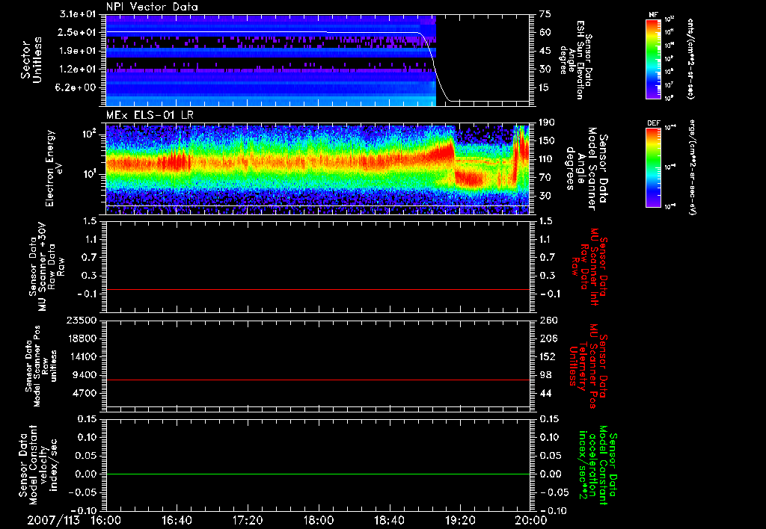Screen dimensions: 766x529
Task: Click the '14100' scanner position value
Action: pyautogui.click(x=82, y=356)
